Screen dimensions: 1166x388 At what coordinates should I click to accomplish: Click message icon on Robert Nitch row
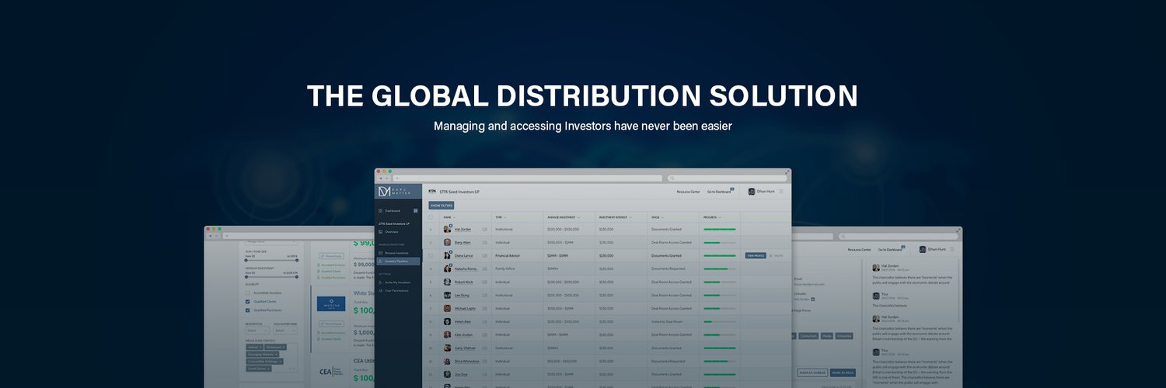[484, 282]
